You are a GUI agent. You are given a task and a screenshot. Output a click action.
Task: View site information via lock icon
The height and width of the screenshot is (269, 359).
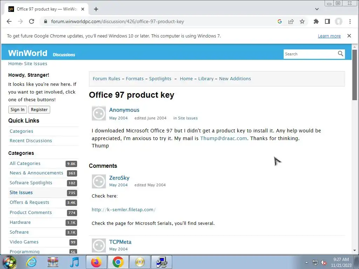46,21
